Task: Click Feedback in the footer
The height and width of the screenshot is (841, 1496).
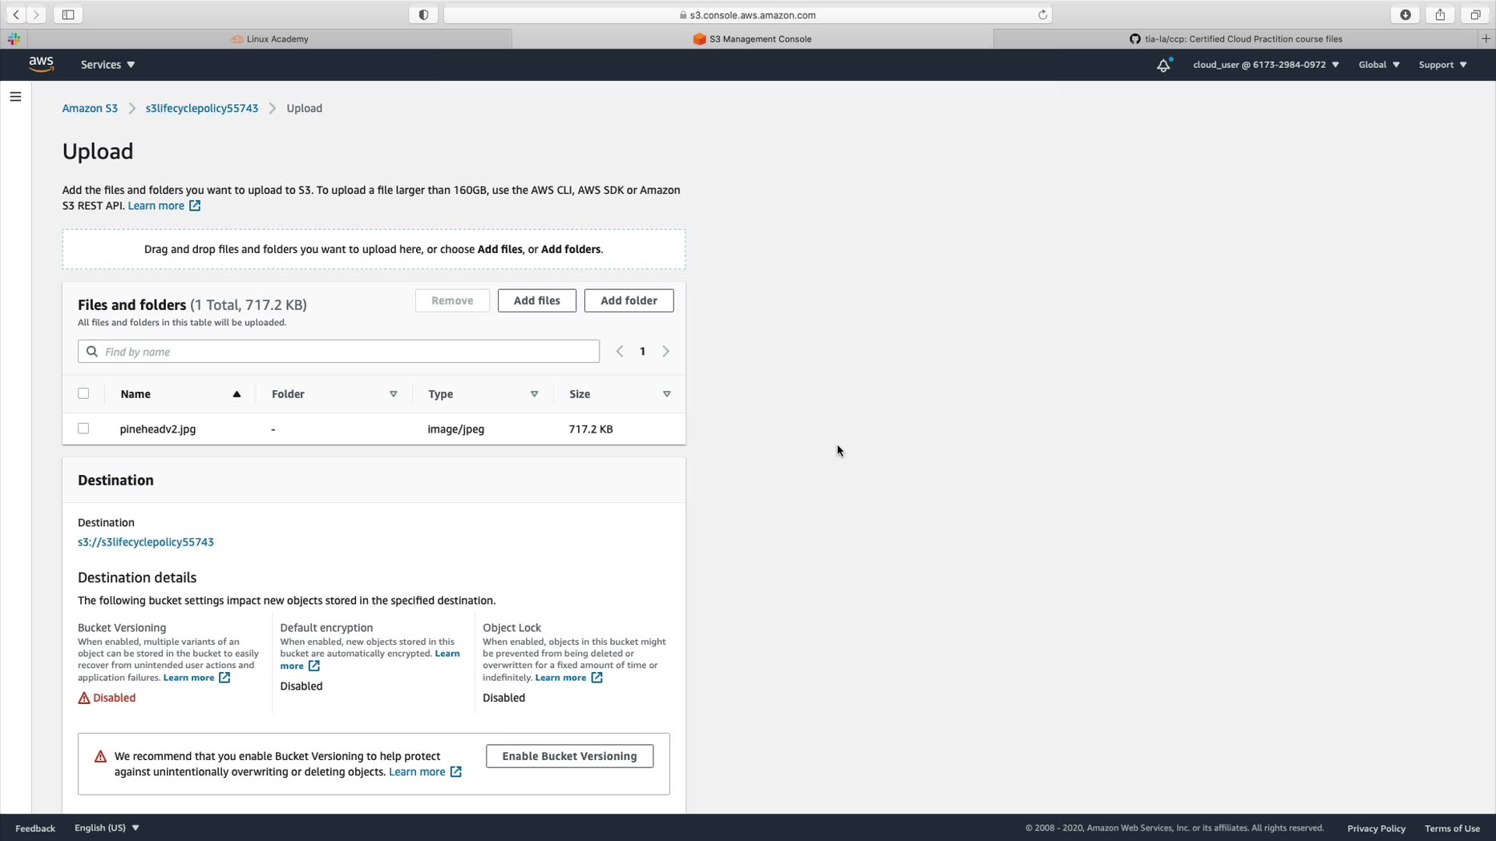Action: click(35, 828)
